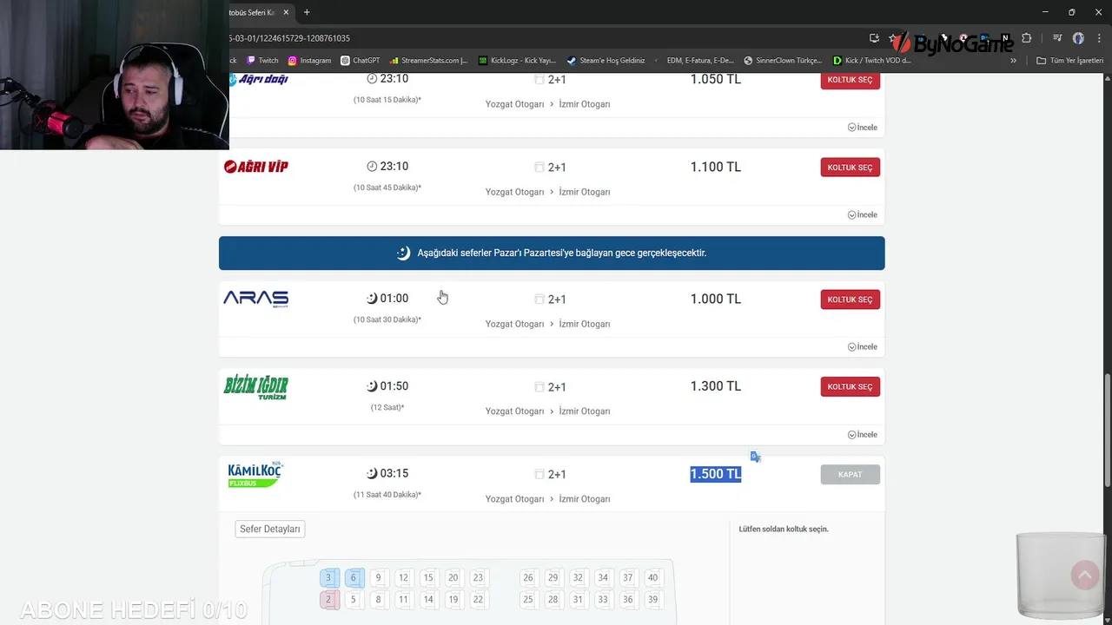
Task: Click the media control toolbar icon
Action: tap(1057, 38)
